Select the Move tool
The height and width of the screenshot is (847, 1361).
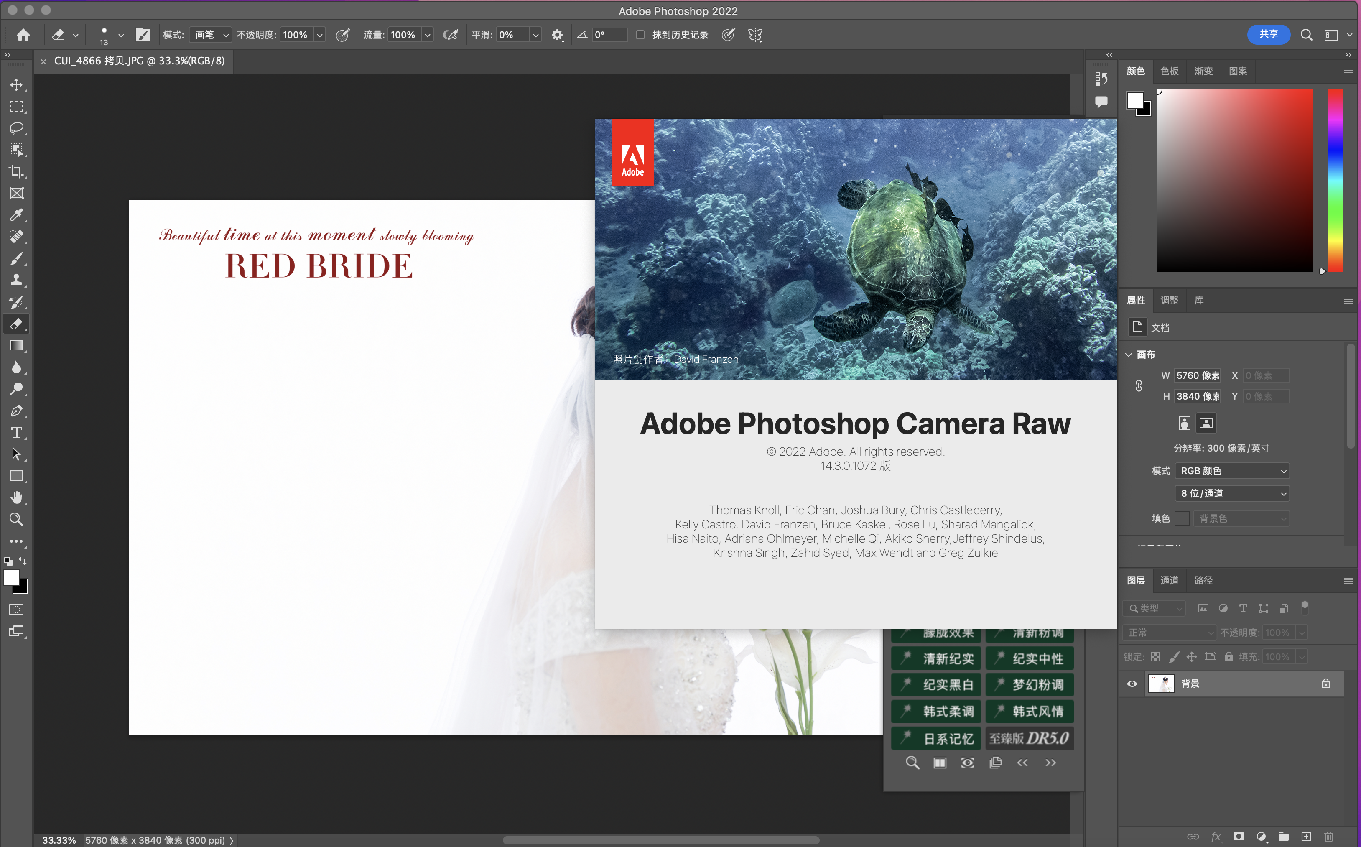click(16, 84)
